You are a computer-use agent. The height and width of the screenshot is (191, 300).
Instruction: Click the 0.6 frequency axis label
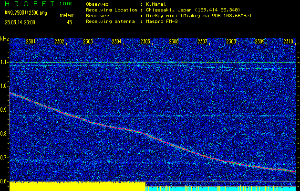click(x=4, y=181)
